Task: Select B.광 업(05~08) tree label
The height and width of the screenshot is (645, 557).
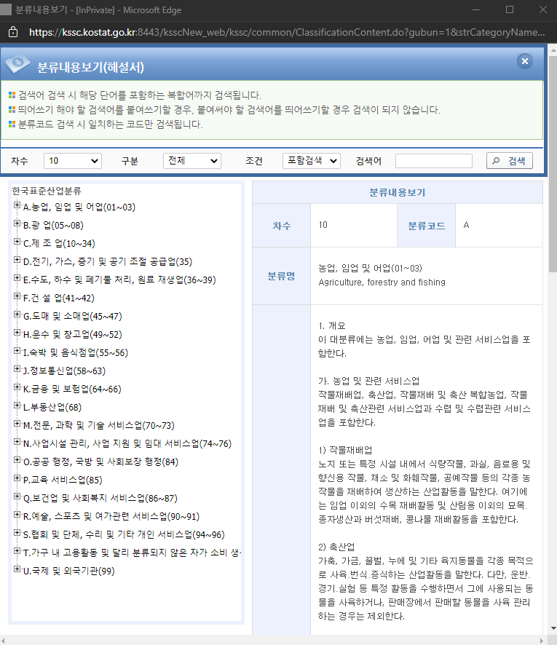Action: pyautogui.click(x=53, y=226)
